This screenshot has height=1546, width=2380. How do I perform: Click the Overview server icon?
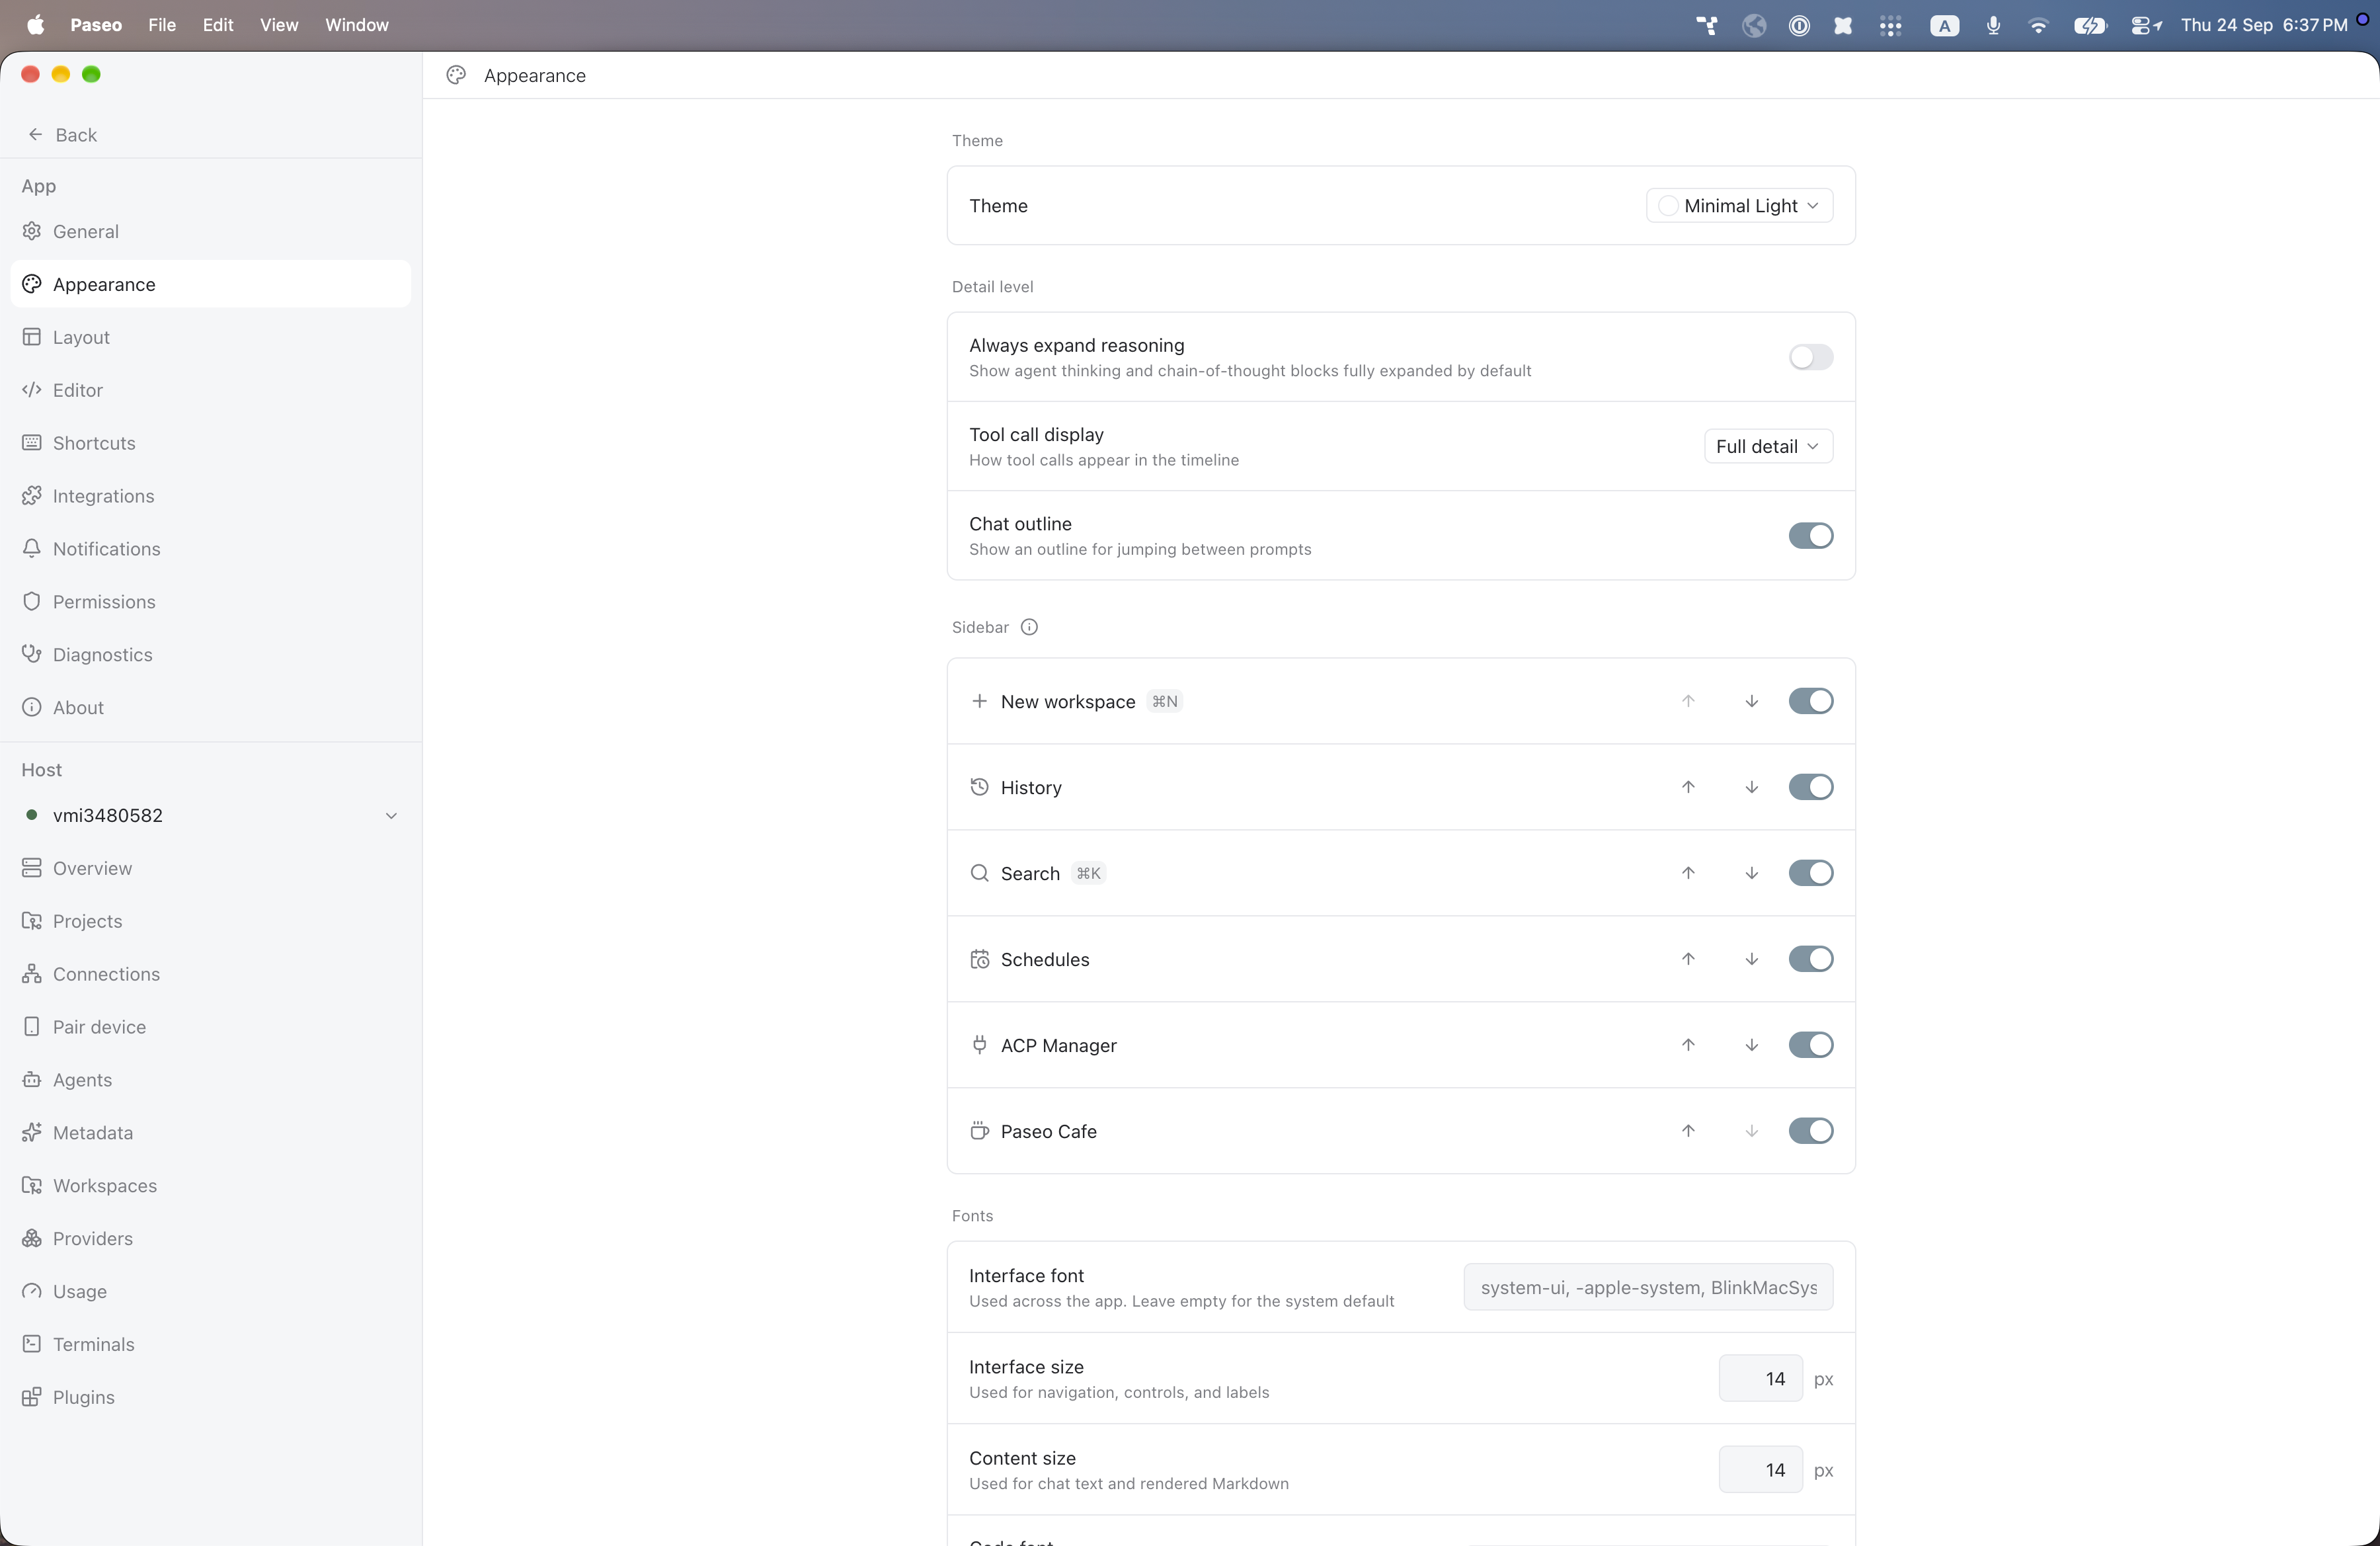coord(32,868)
